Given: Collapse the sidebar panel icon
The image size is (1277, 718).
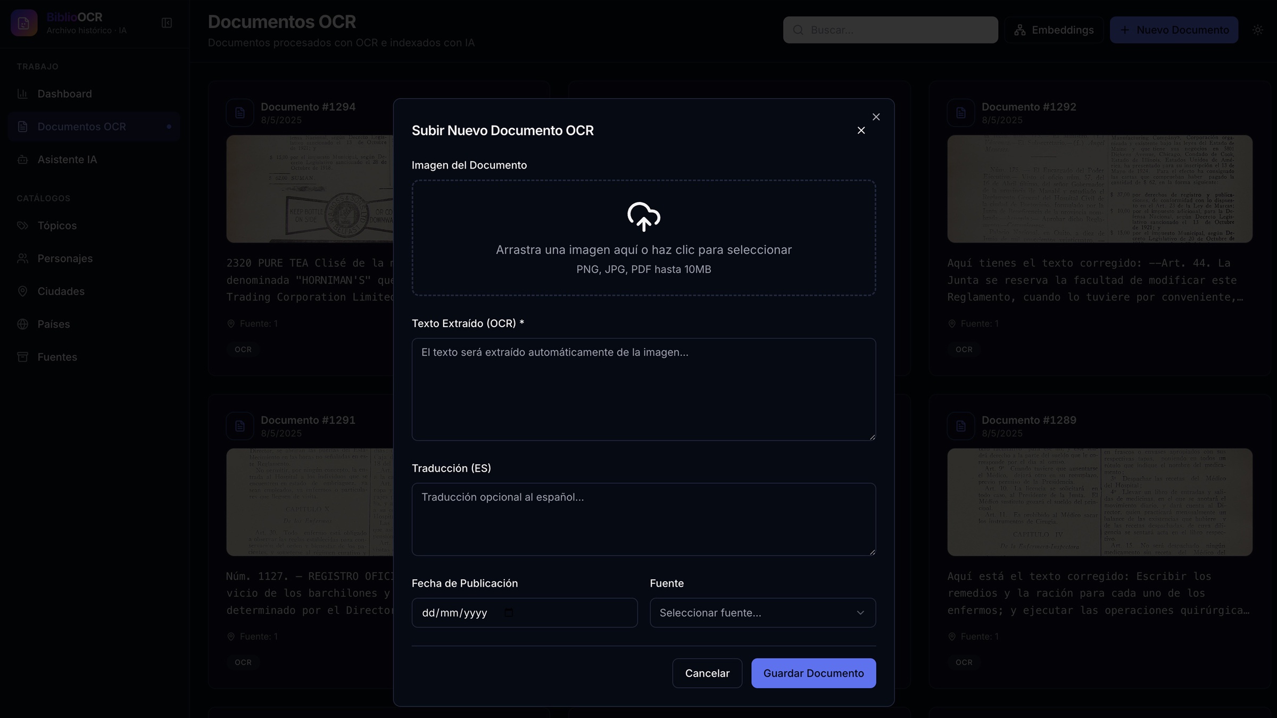Looking at the screenshot, I should (x=167, y=23).
